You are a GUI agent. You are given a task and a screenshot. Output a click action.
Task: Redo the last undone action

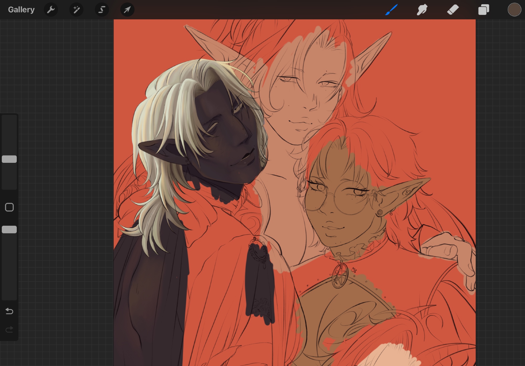(9, 330)
